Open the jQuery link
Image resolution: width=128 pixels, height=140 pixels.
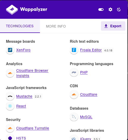coord(86,139)
